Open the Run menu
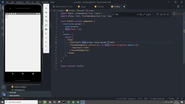This screenshot has height=104, width=185. click(x=38, y=2)
